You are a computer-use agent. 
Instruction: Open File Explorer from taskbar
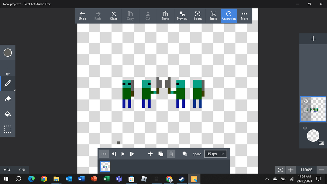coord(56,179)
